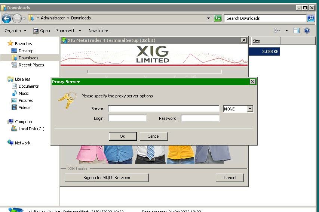This screenshot has width=319, height=212.
Task: Maximize the Downloads Explorer window
Action: coord(305,8)
